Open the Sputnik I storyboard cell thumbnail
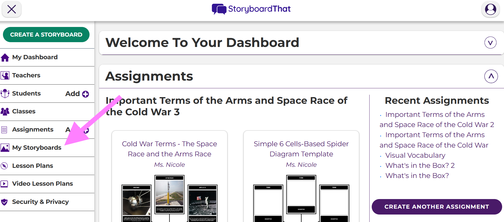This screenshot has height=222, width=504. (137, 203)
